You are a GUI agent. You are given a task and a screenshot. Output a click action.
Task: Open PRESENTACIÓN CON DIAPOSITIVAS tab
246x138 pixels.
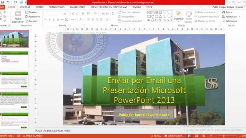109,7
